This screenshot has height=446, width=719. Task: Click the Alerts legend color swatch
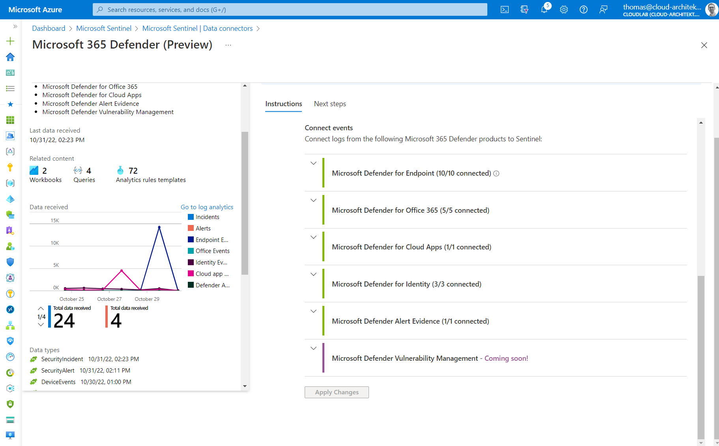tap(191, 228)
